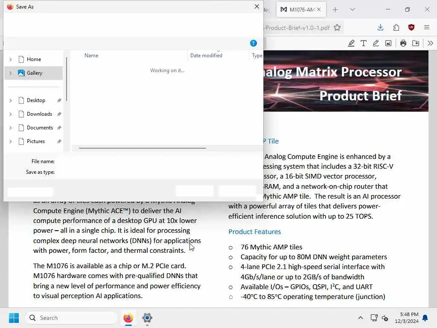This screenshot has width=437, height=328.
Task: Click the Product Features heading
Action: (254, 231)
